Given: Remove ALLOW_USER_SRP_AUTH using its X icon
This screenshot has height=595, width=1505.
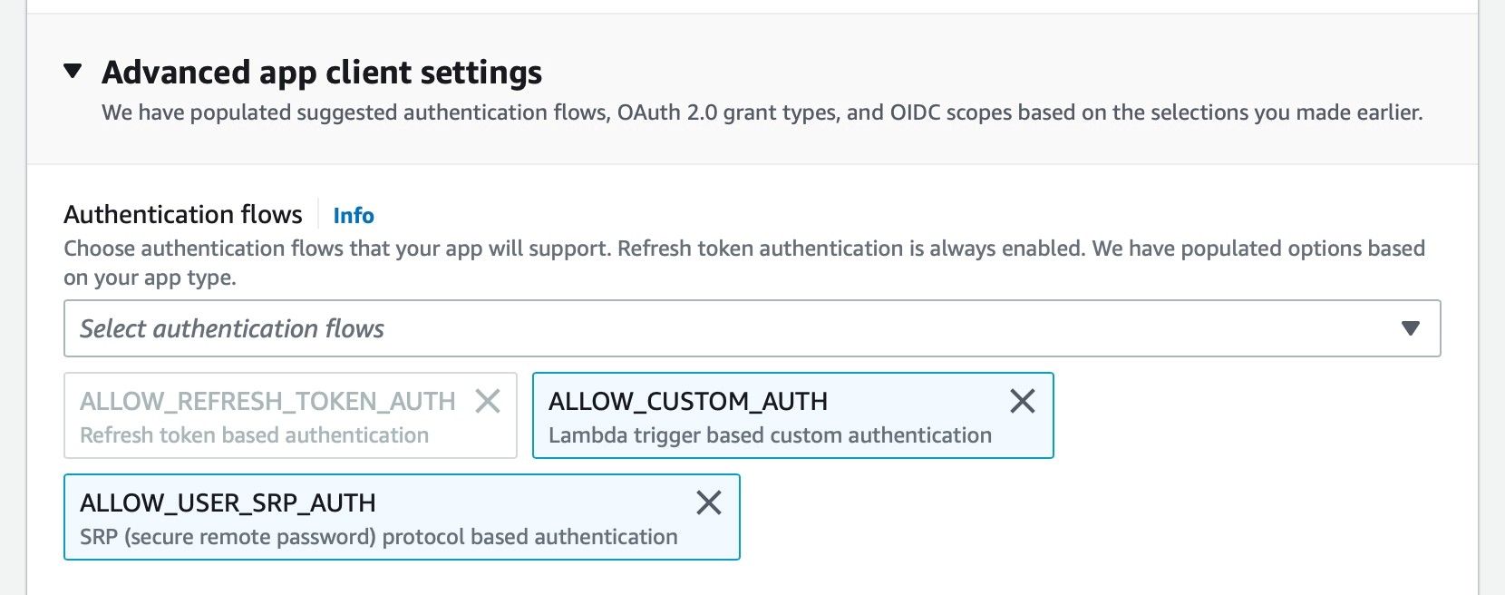Looking at the screenshot, I should click(708, 502).
